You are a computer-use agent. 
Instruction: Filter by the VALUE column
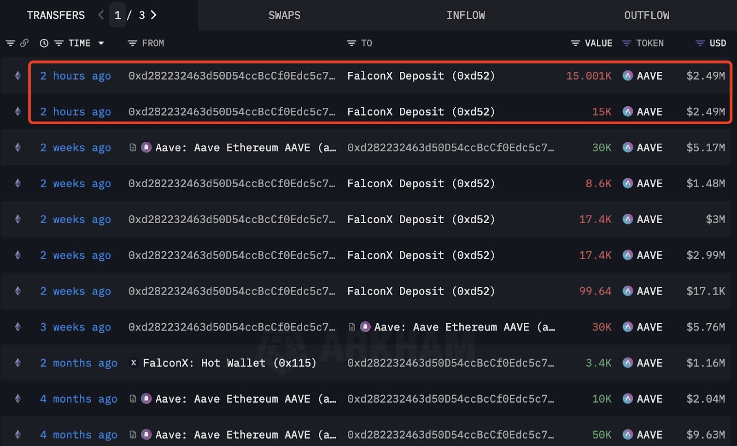[x=575, y=43]
